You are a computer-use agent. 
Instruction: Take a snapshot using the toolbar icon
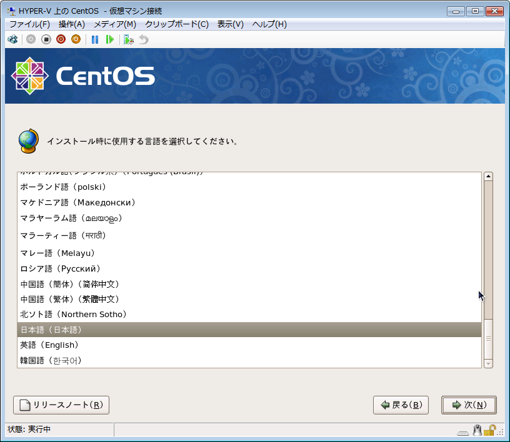tap(129, 39)
